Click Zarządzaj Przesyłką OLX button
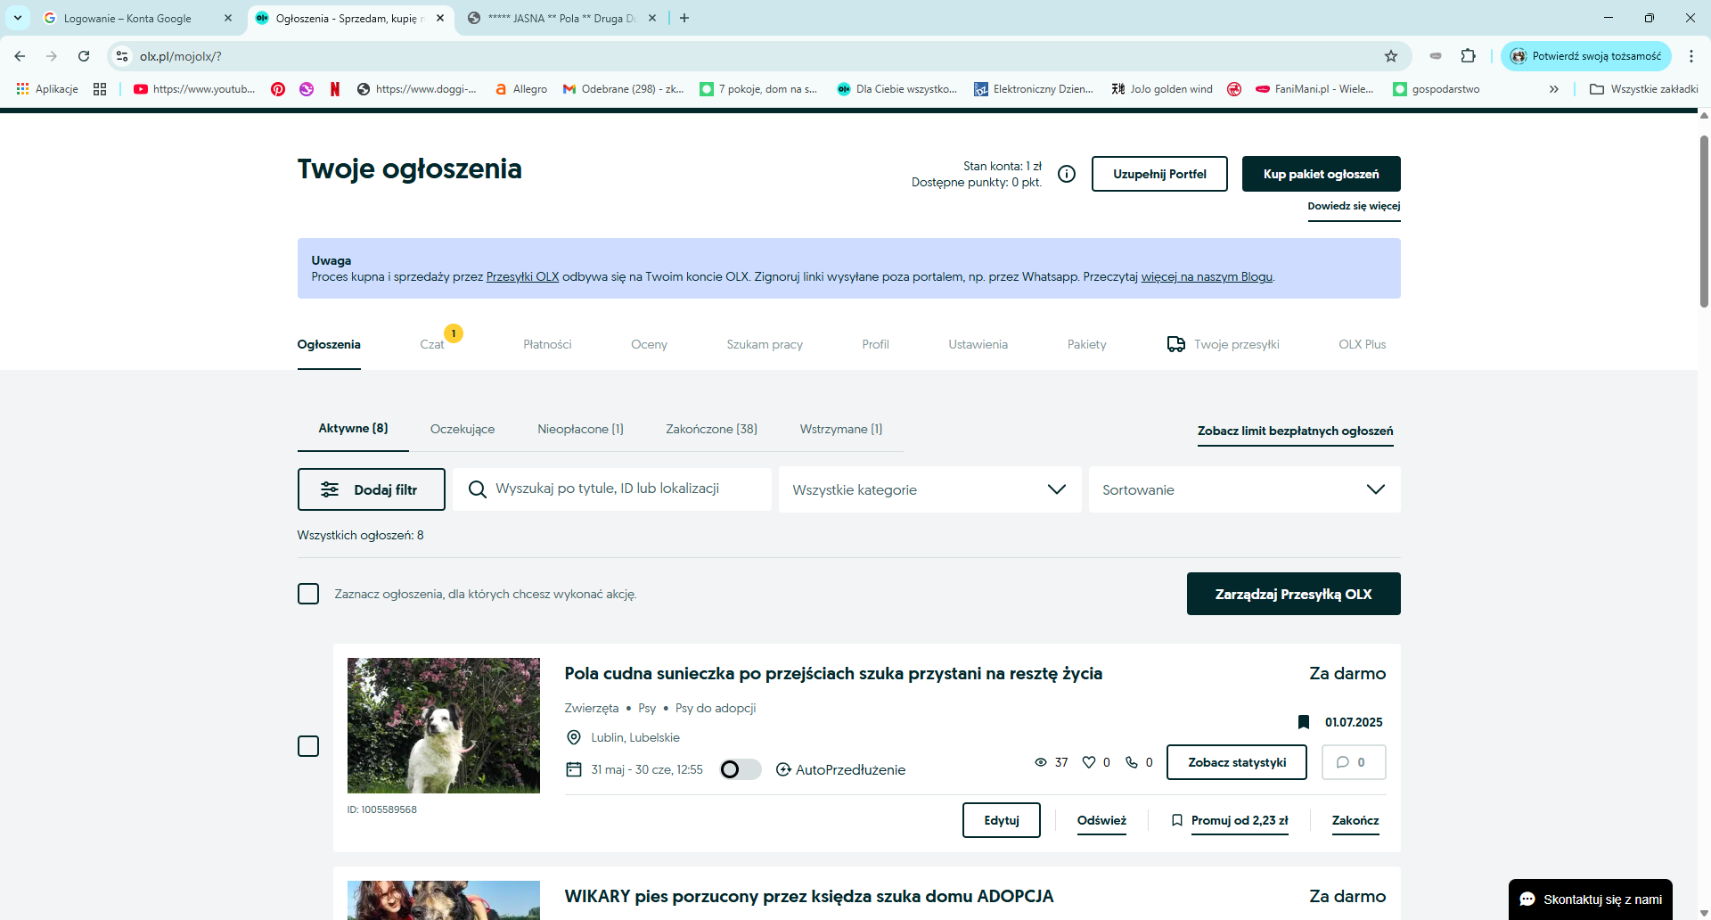 1293,594
